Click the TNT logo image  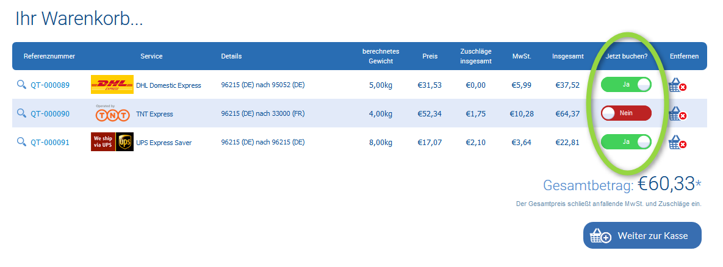coord(112,113)
